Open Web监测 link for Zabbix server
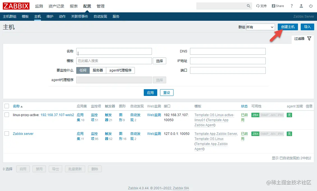This screenshot has width=317, height=191. (x=154, y=134)
